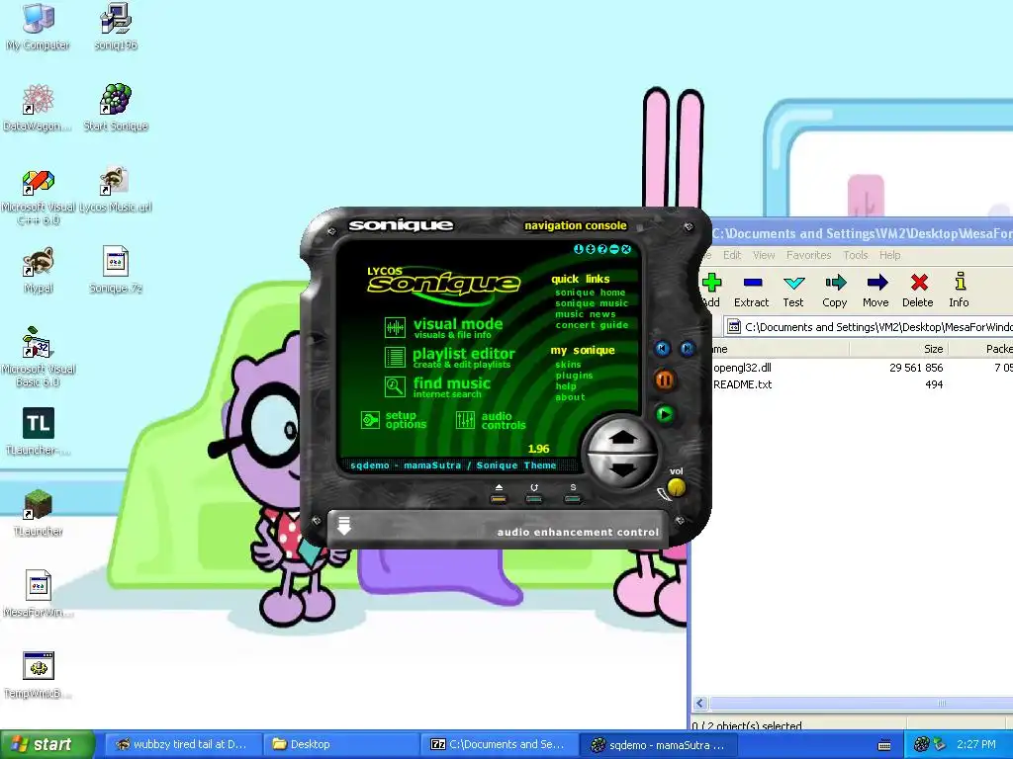Open setup options icon in Sonique
Image resolution: width=1013 pixels, height=759 pixels.
(x=370, y=420)
